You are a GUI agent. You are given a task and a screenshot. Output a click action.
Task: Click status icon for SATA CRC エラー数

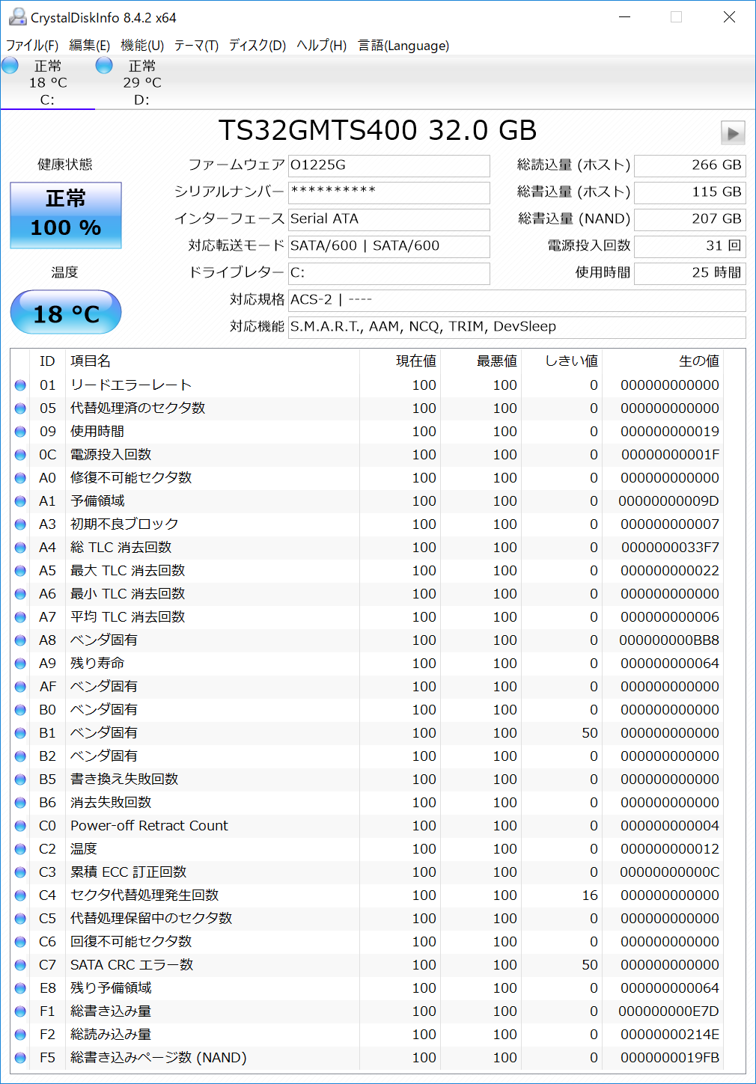coord(20,965)
